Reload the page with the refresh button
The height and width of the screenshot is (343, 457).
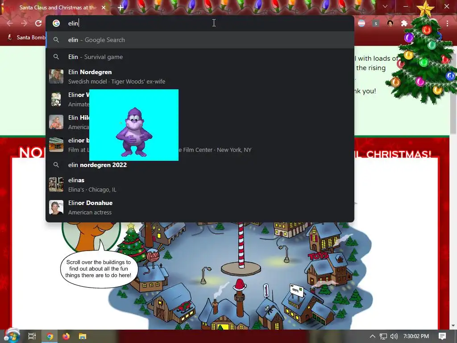38,23
